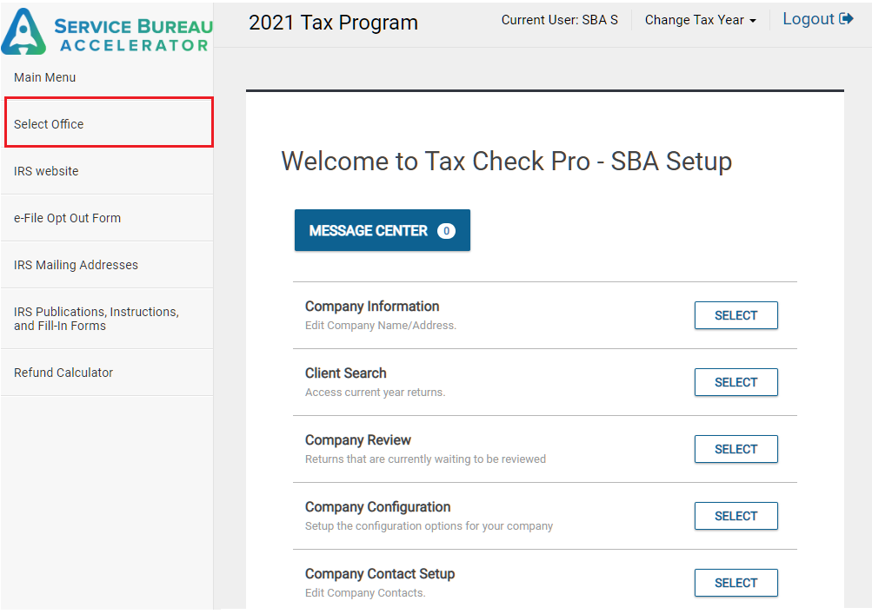Open the Main Menu sidebar item
872x614 pixels.
[x=45, y=77]
